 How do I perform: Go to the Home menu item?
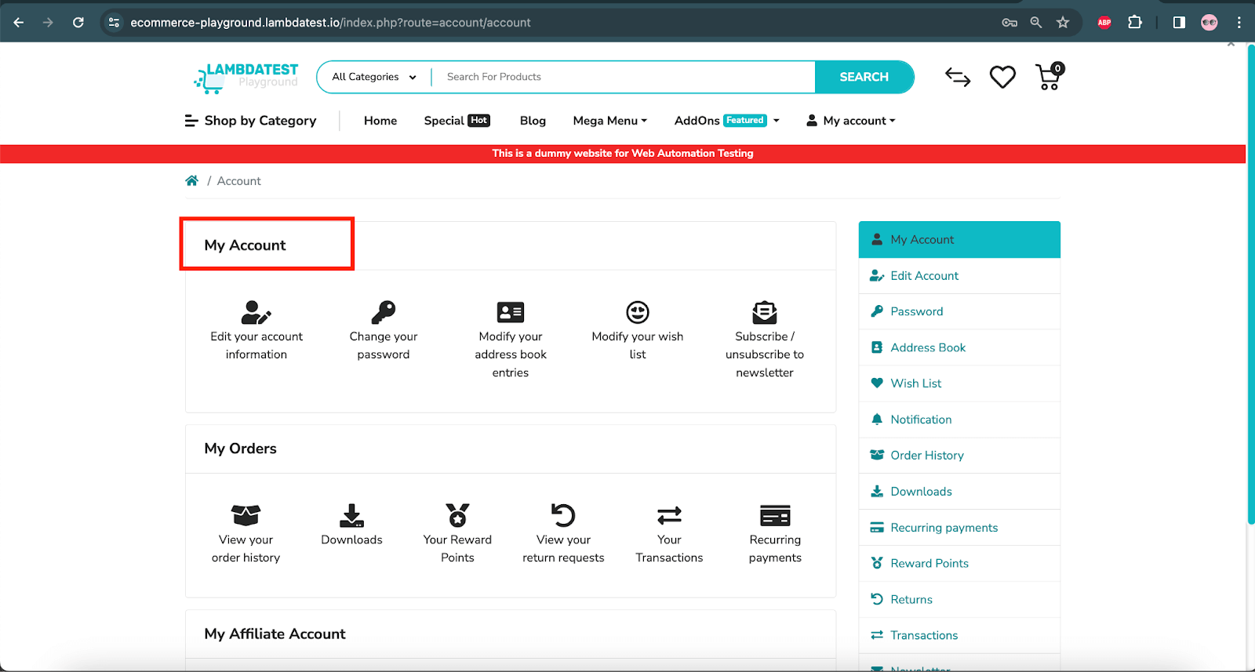point(380,121)
